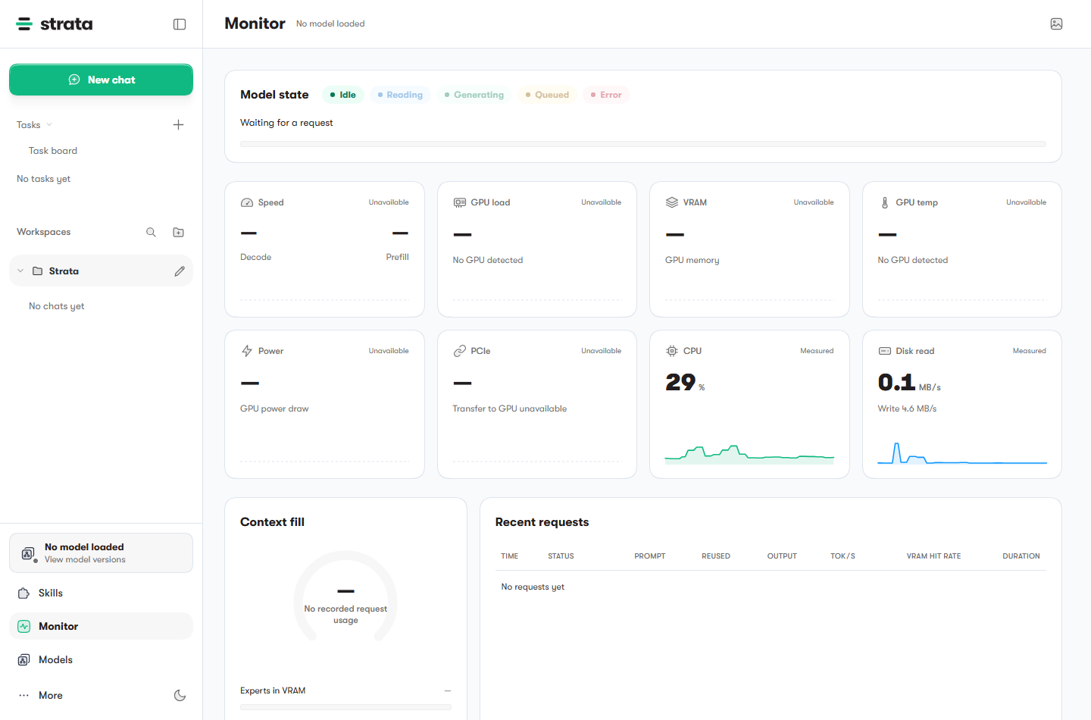Screen dimensions: 1091x720
Task: Click the TOK/S column header
Action: tap(842, 556)
